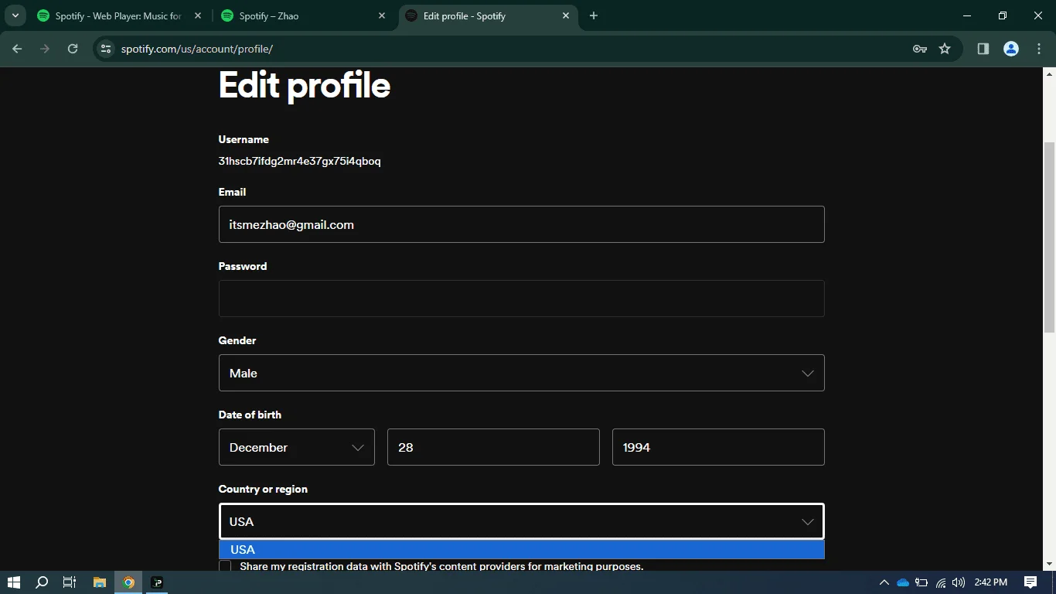Viewport: 1056px width, 594px height.
Task: Click the volume speaker tray icon
Action: click(x=959, y=582)
